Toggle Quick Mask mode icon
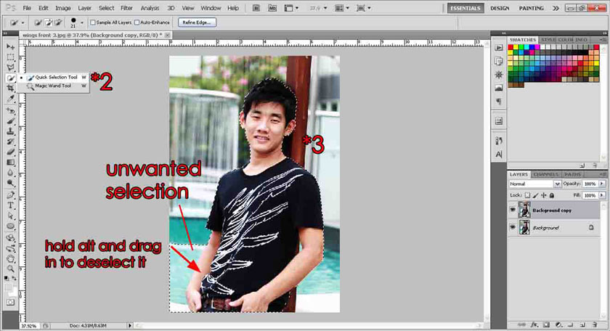610x331 pixels. (10, 302)
